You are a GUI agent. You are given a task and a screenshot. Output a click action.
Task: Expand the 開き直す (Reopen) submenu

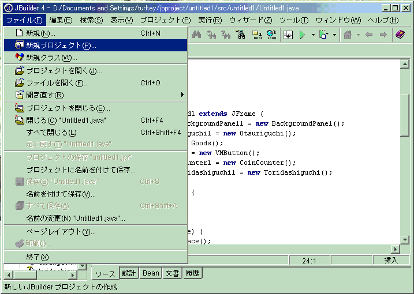(x=182, y=95)
